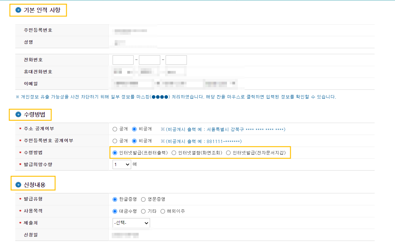Select 공개 for 주소 공개여부
This screenshot has width=395, height=243.
click(x=114, y=129)
